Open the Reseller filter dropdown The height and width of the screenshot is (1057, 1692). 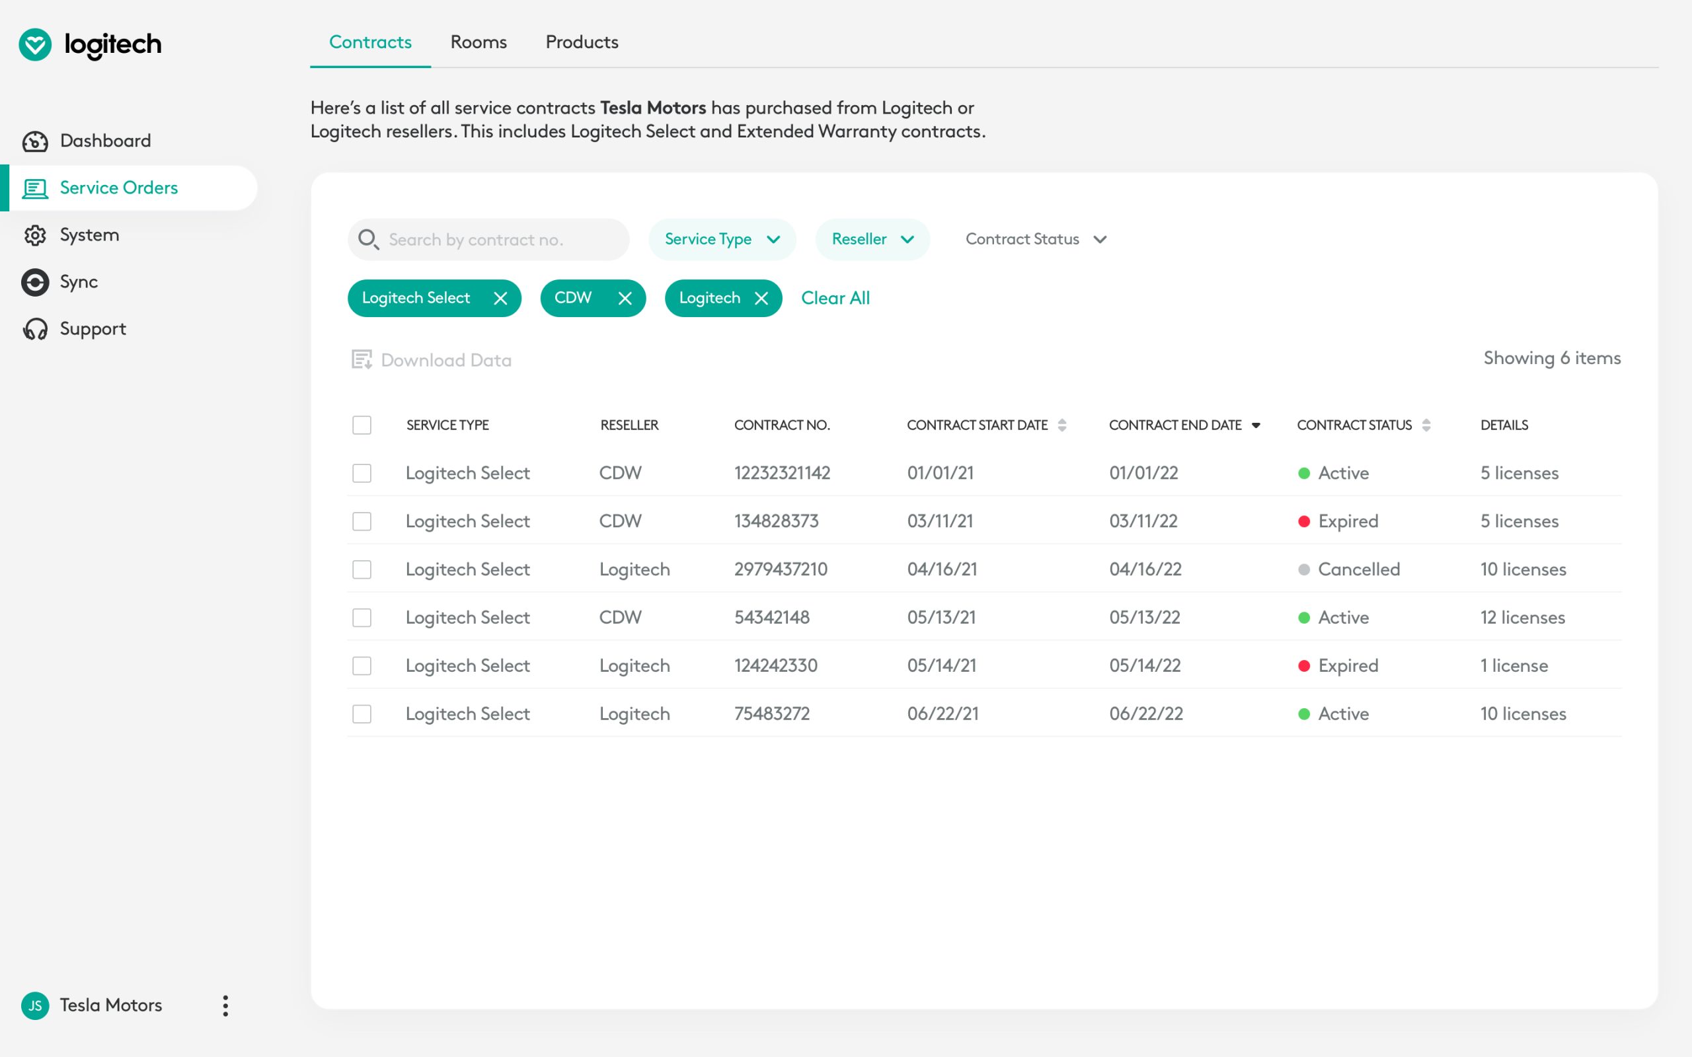[872, 239]
